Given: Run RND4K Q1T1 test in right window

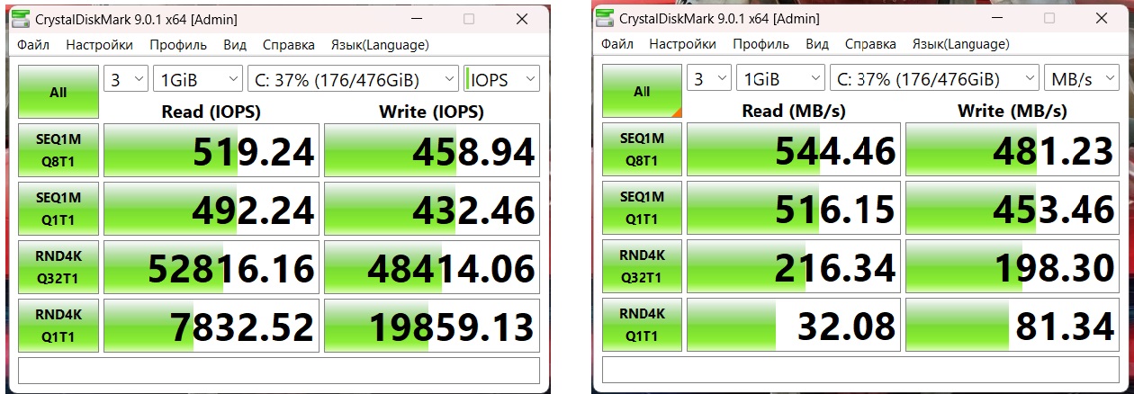Looking at the screenshot, I should pyautogui.click(x=642, y=324).
